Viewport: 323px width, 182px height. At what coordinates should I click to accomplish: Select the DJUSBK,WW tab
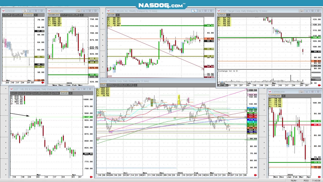click(x=54, y=15)
